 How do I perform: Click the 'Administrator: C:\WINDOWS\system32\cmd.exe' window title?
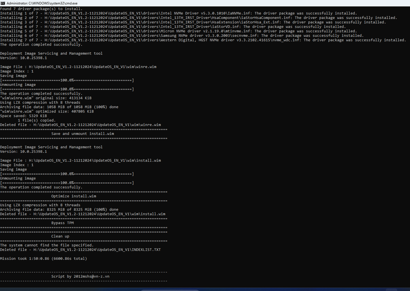tap(42, 3)
